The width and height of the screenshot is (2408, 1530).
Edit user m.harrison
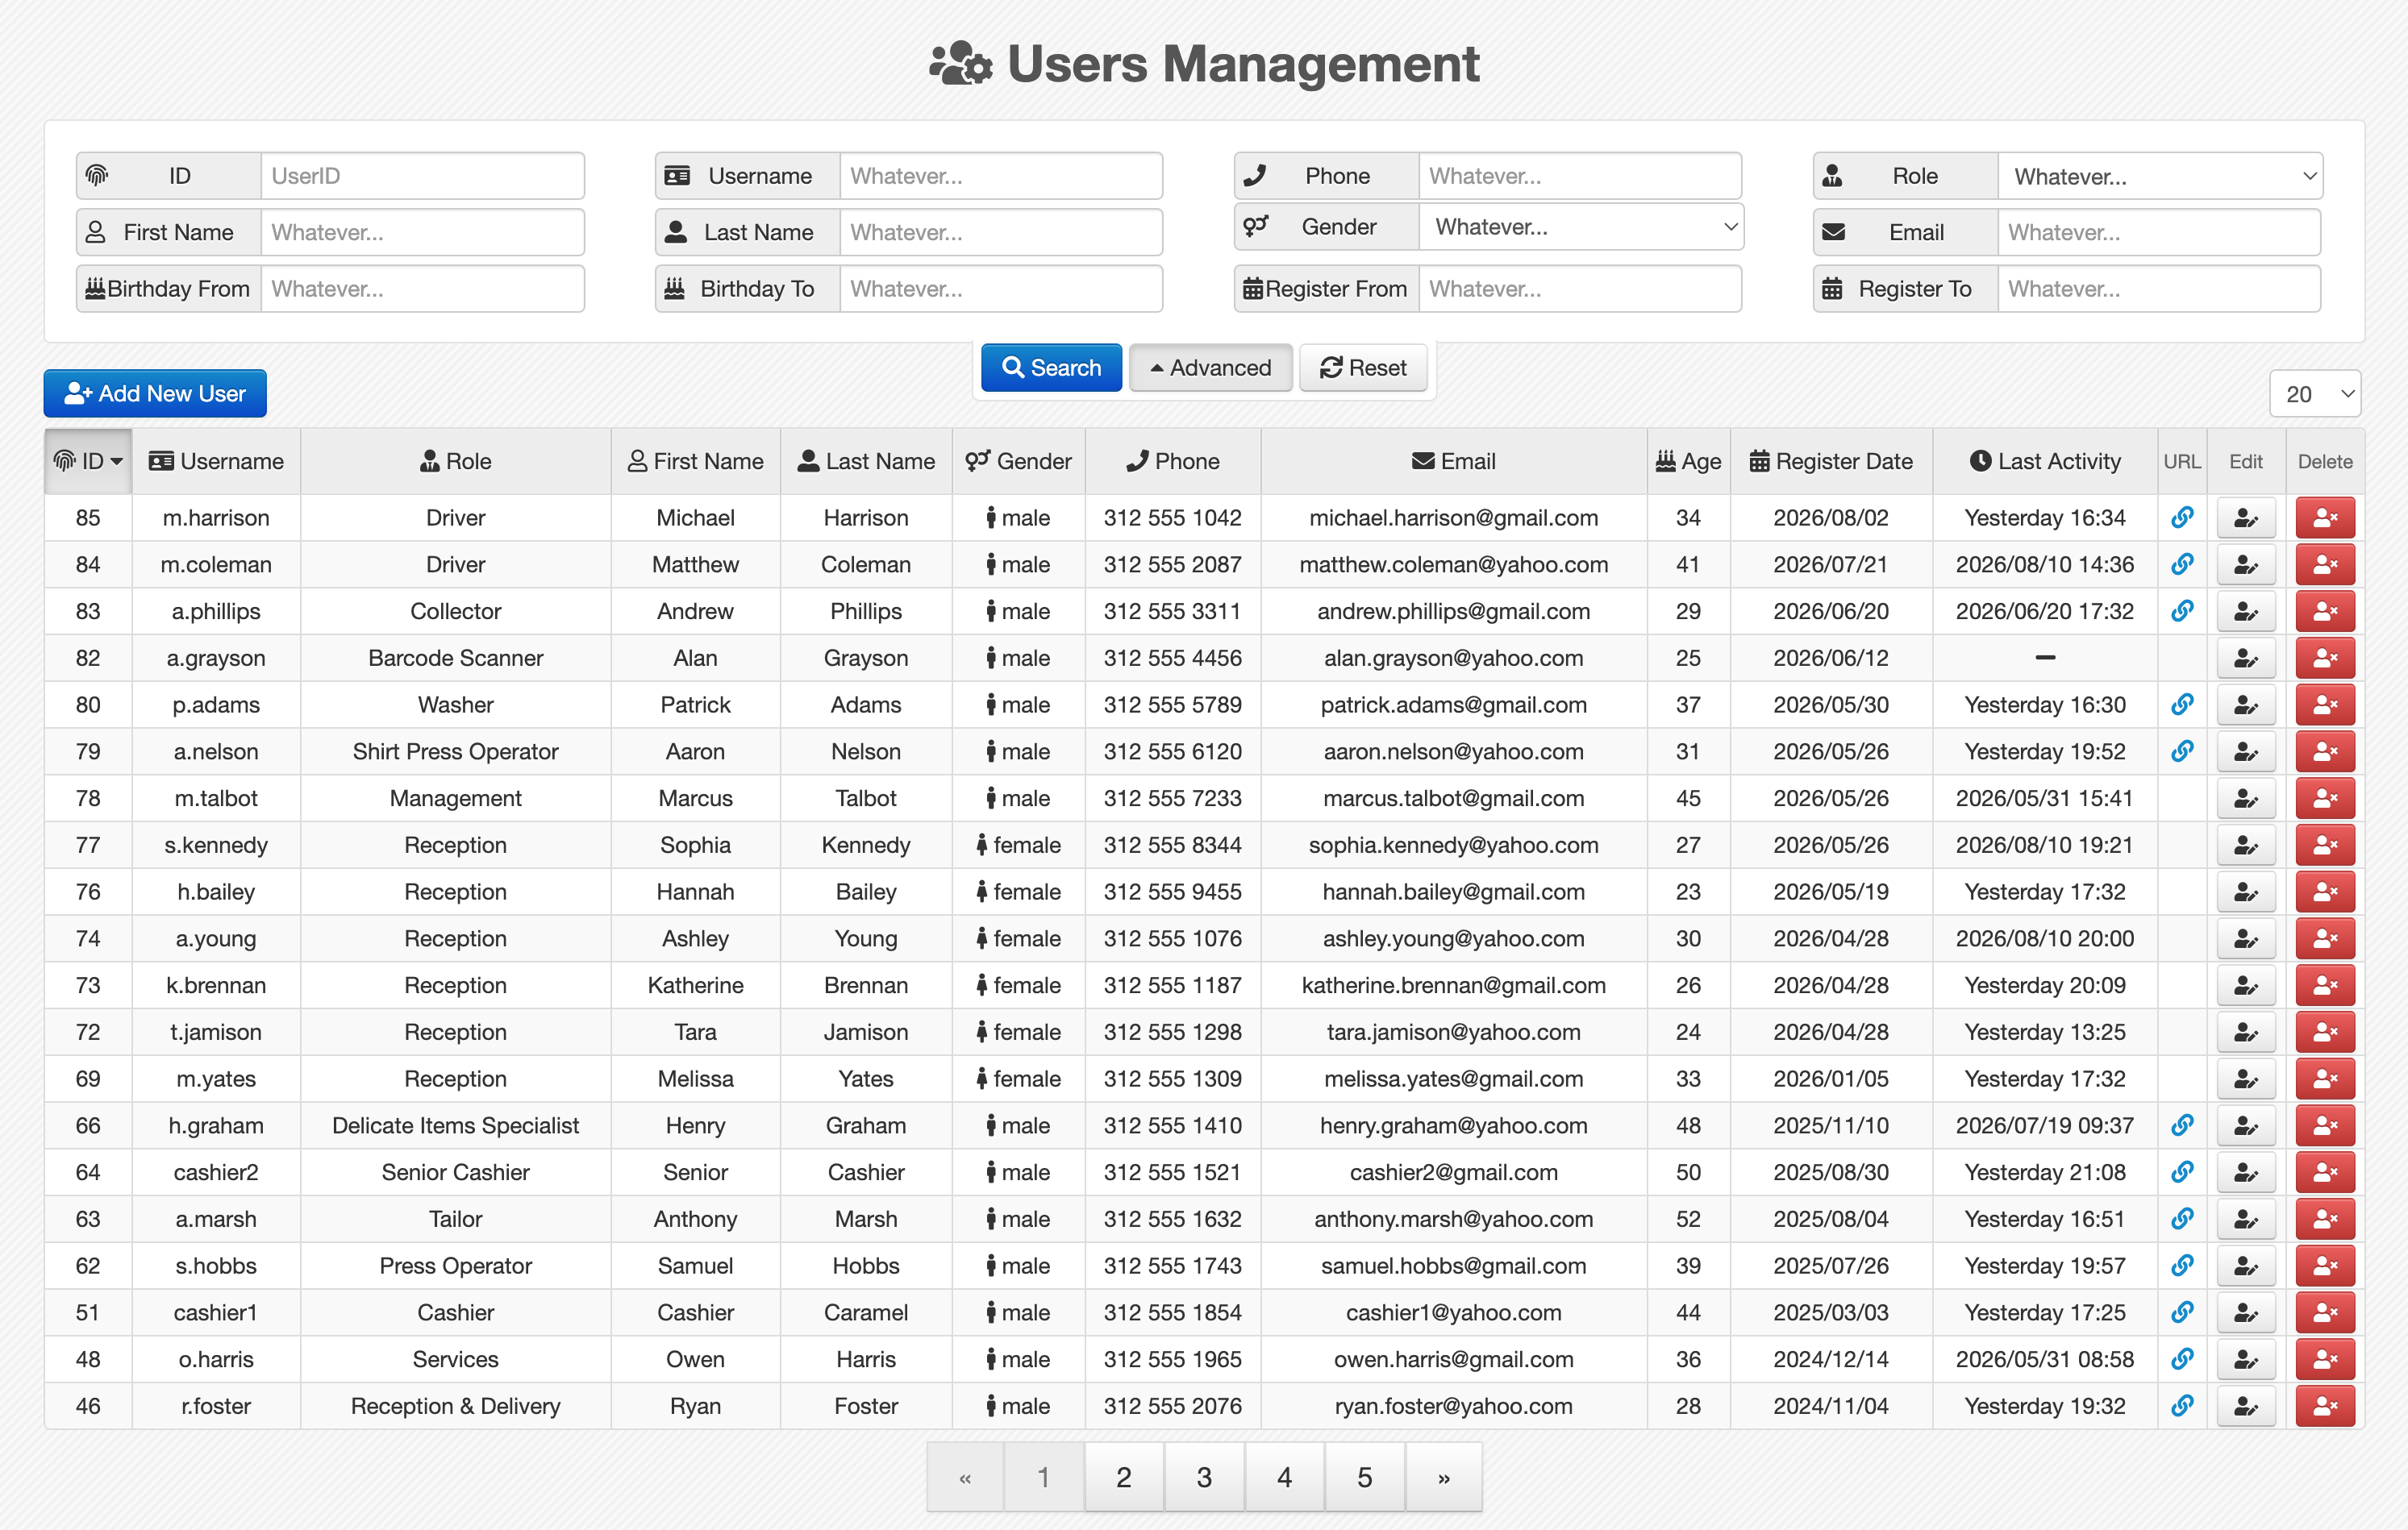pyautogui.click(x=2246, y=518)
